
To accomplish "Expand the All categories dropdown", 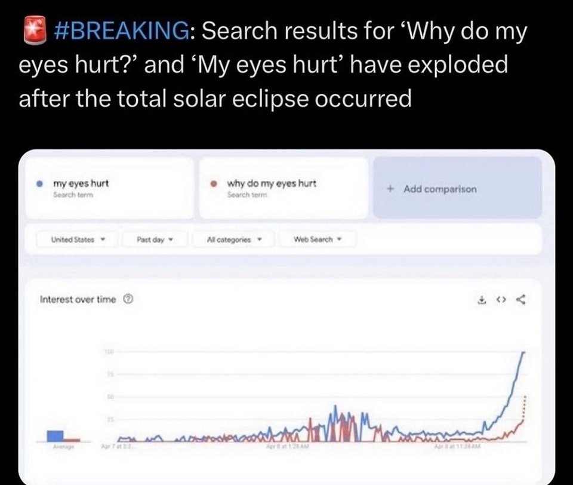I will point(233,240).
